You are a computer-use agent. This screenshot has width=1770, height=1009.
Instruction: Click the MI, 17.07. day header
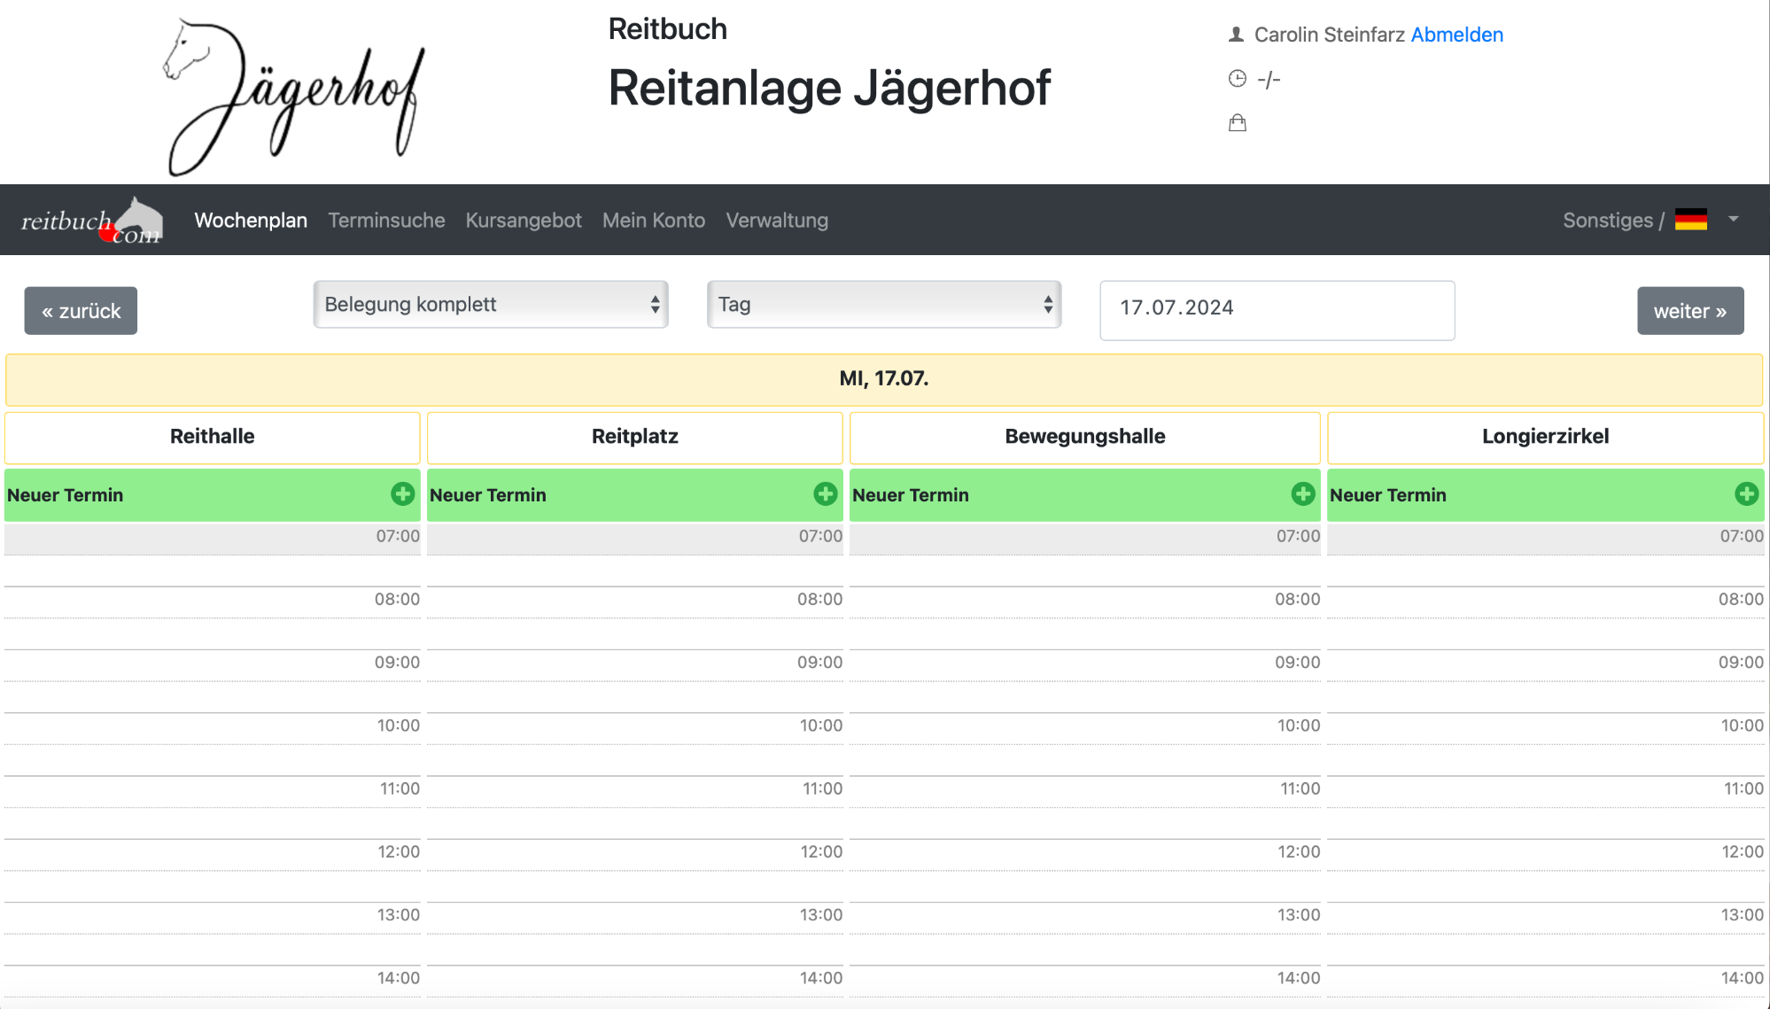point(884,379)
